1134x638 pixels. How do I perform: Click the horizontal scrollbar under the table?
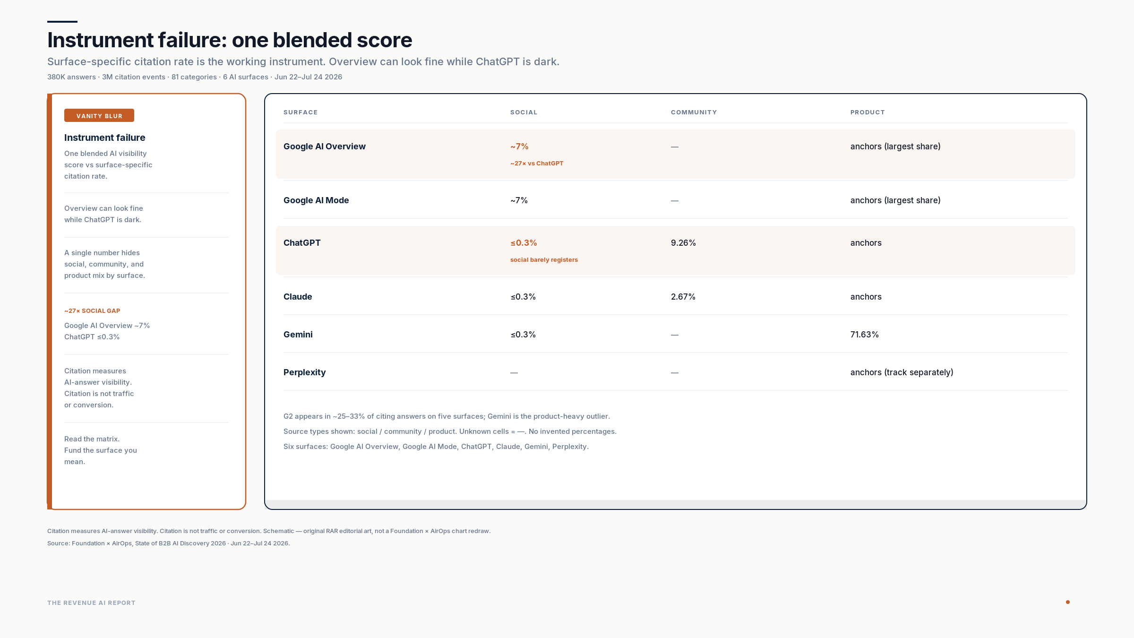pyautogui.click(x=676, y=504)
